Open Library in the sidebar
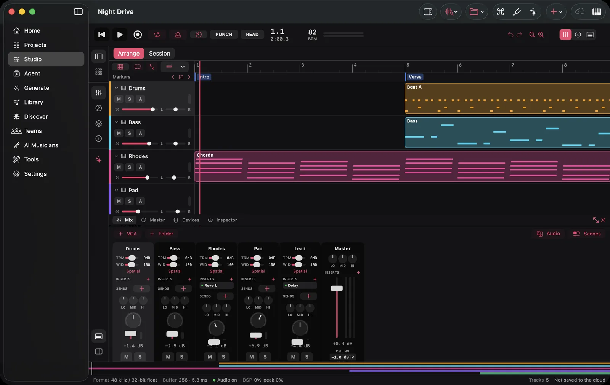 [46, 102]
